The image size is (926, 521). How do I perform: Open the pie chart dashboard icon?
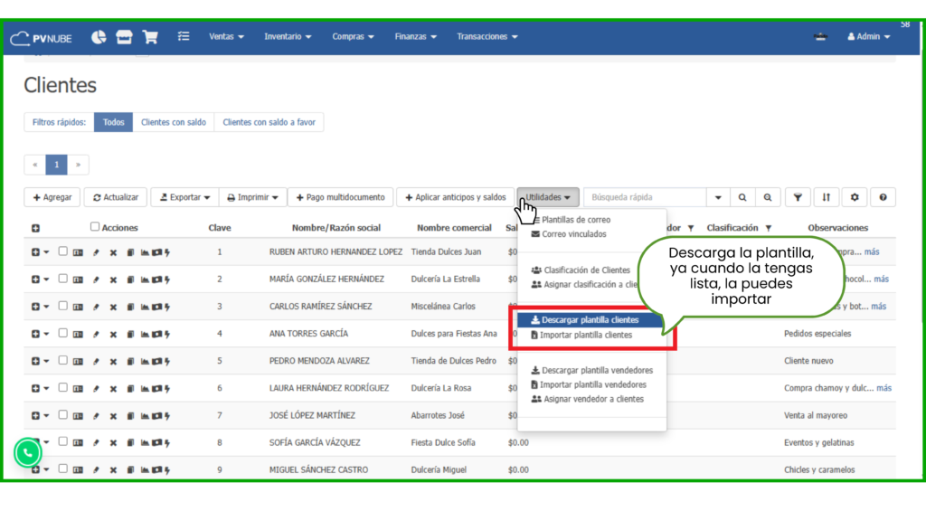coord(99,37)
